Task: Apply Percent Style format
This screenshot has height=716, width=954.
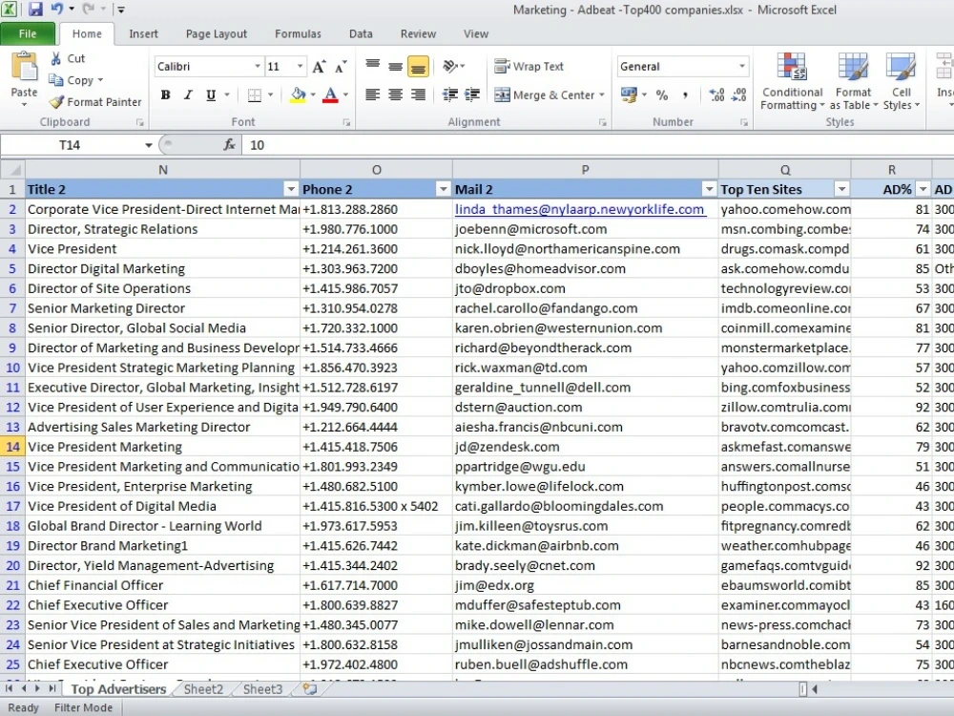Action: 662,95
